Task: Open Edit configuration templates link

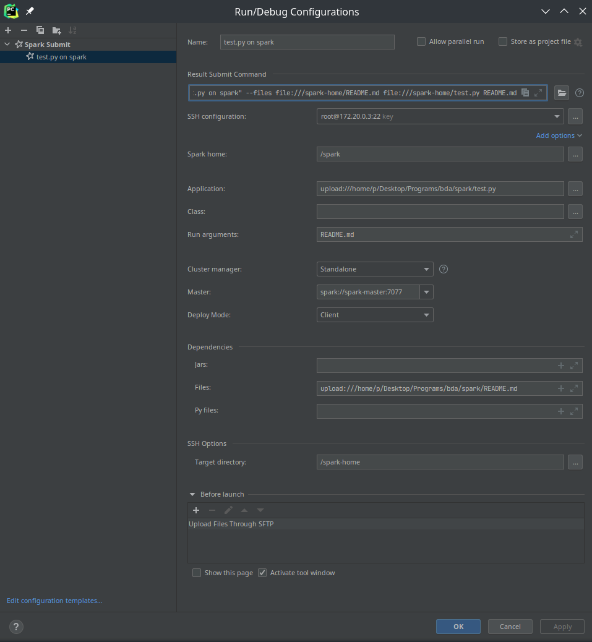Action: point(54,601)
